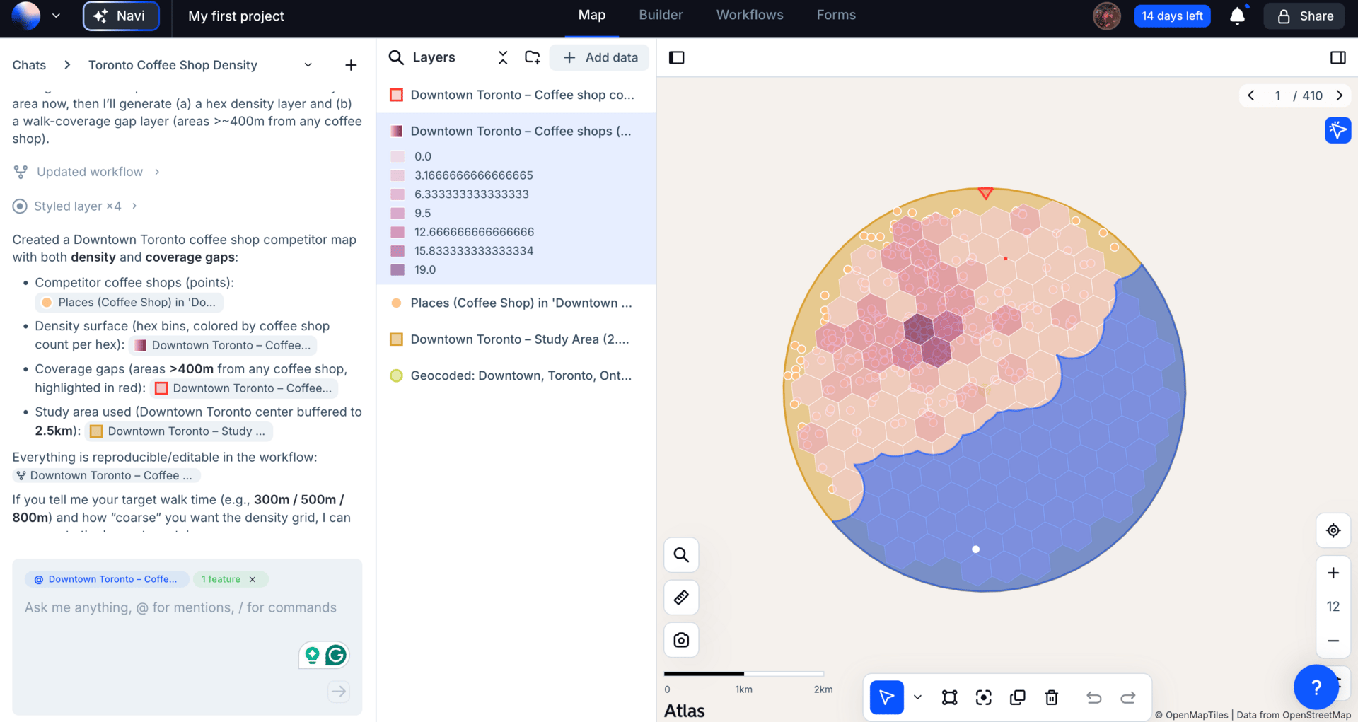Click the map search magnifier icon
This screenshot has height=722, width=1358.
[681, 555]
